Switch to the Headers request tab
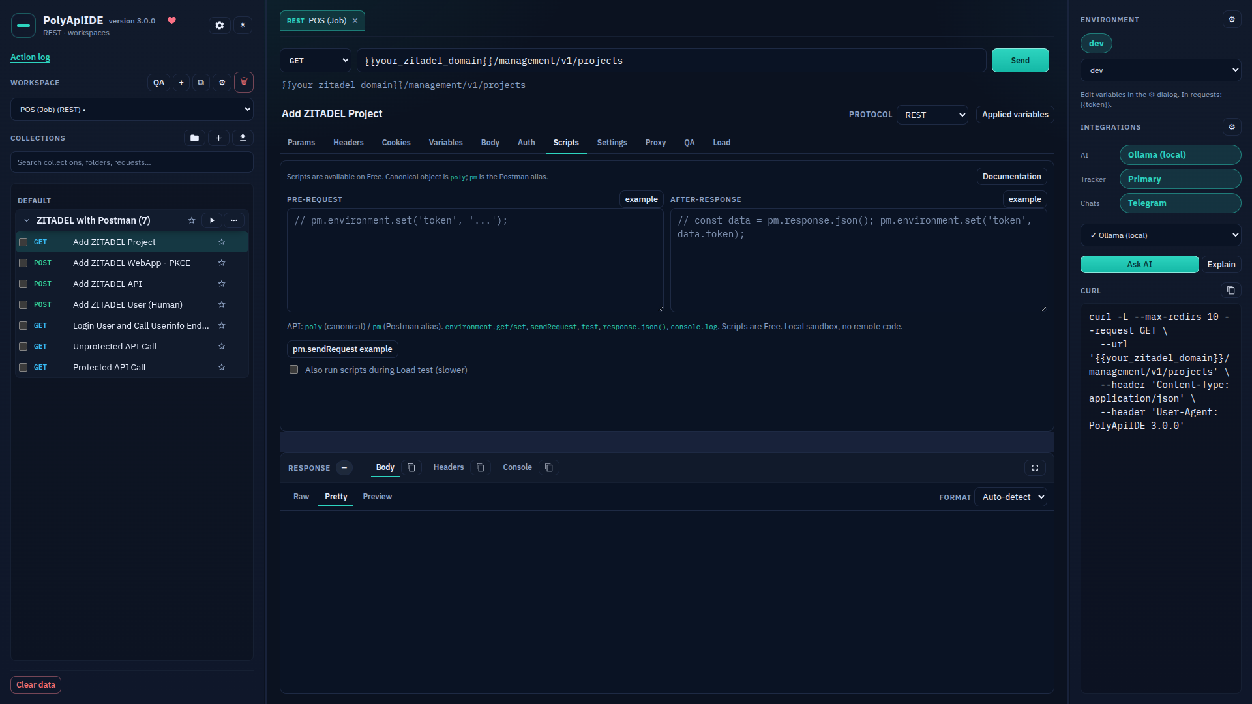 (348, 143)
